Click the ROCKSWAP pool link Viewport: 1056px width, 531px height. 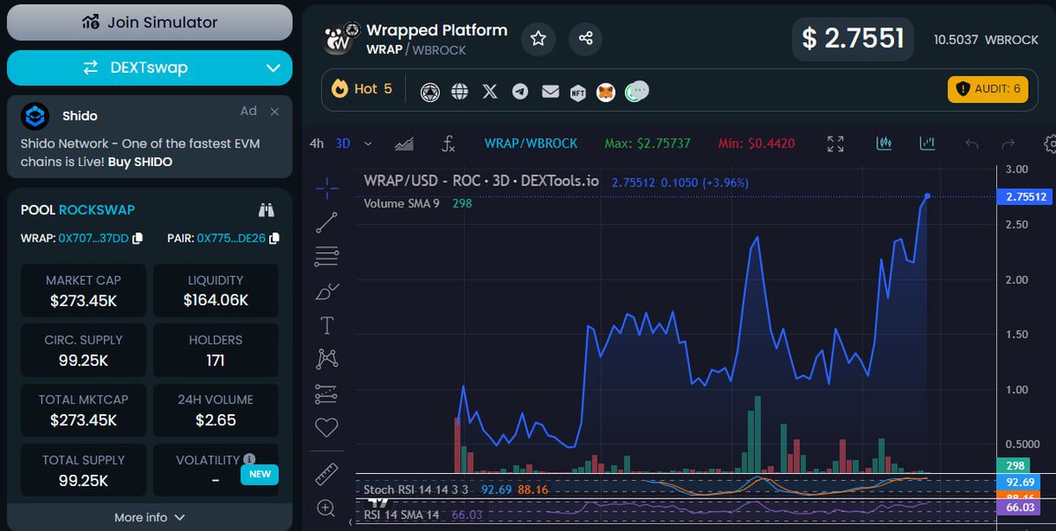tap(97, 210)
